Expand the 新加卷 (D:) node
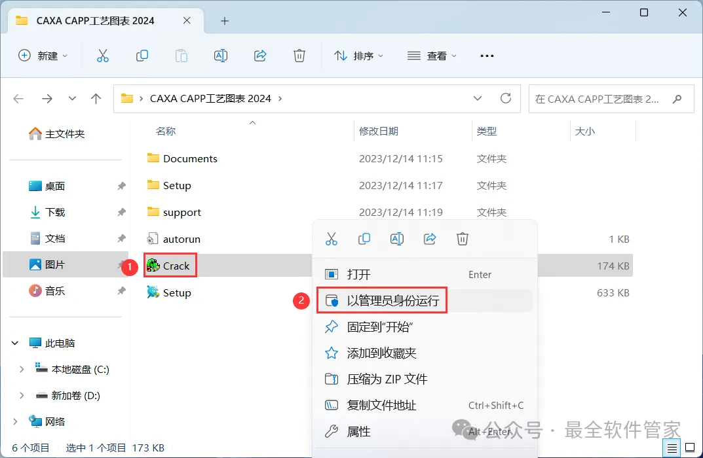The height and width of the screenshot is (458, 703). click(x=22, y=396)
